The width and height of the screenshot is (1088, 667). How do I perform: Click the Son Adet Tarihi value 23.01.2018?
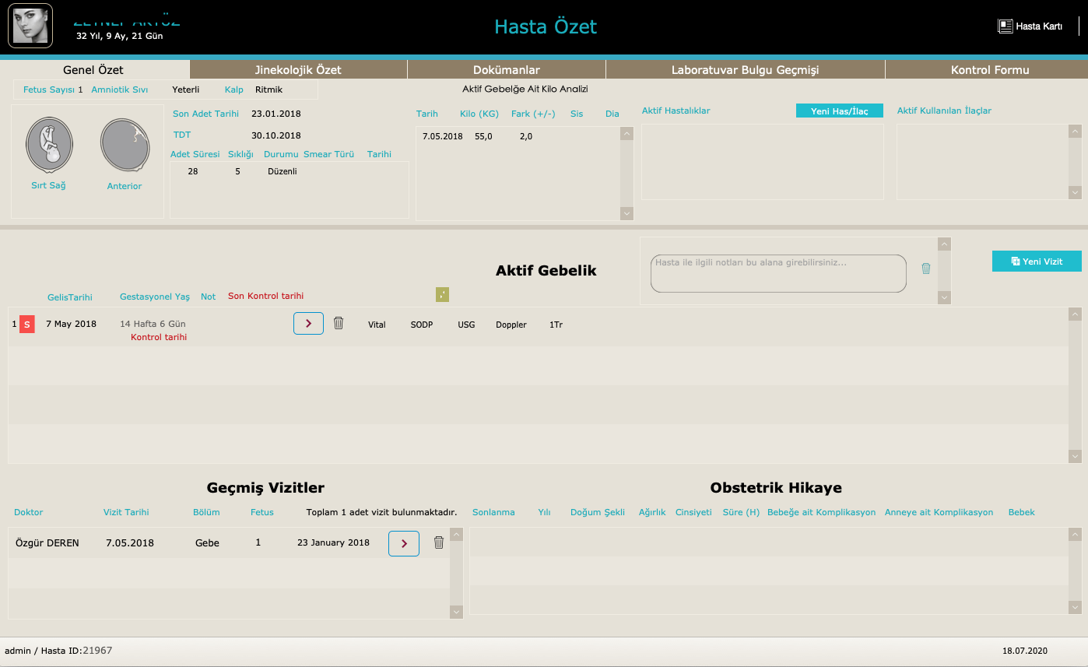coord(276,114)
